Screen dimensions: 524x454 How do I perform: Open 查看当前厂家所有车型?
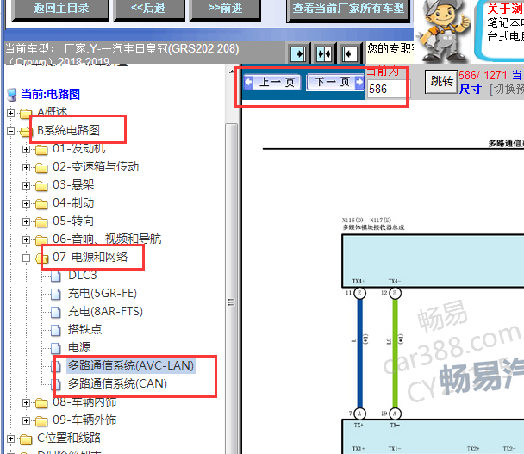pos(348,9)
